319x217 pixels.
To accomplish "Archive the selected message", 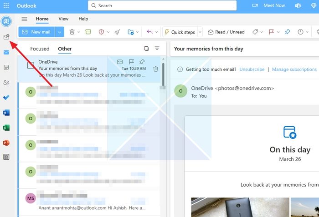I will [88, 32].
